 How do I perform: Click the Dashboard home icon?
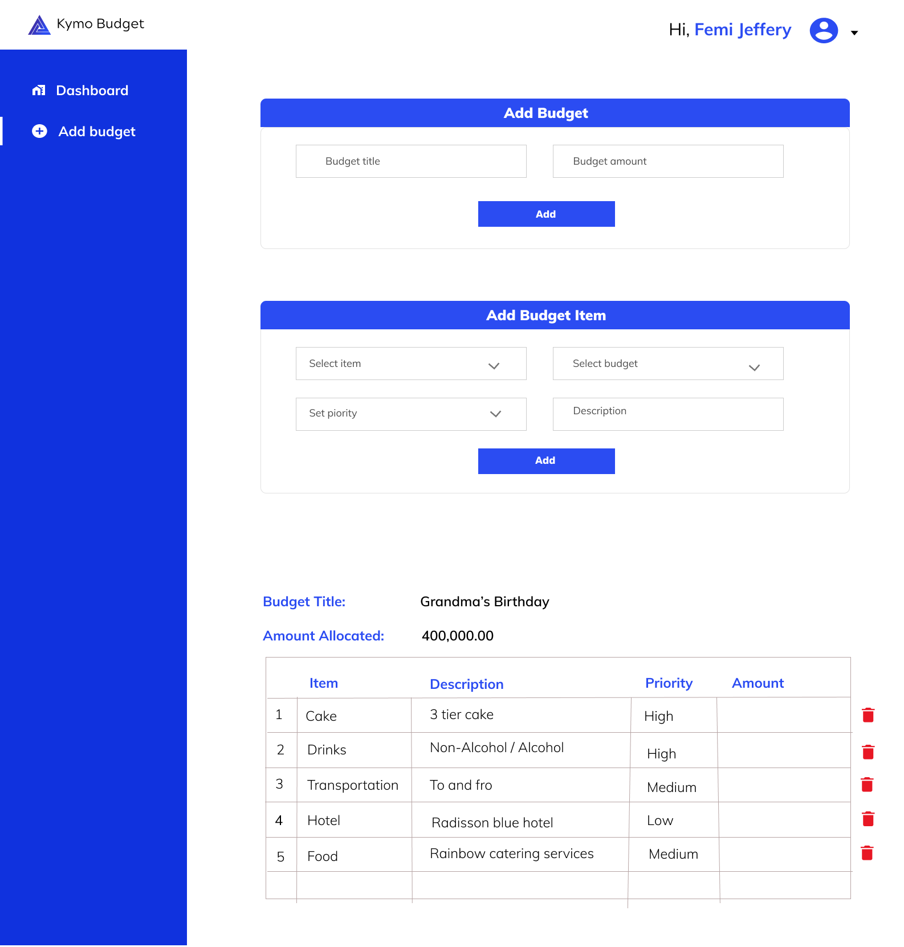click(x=39, y=90)
